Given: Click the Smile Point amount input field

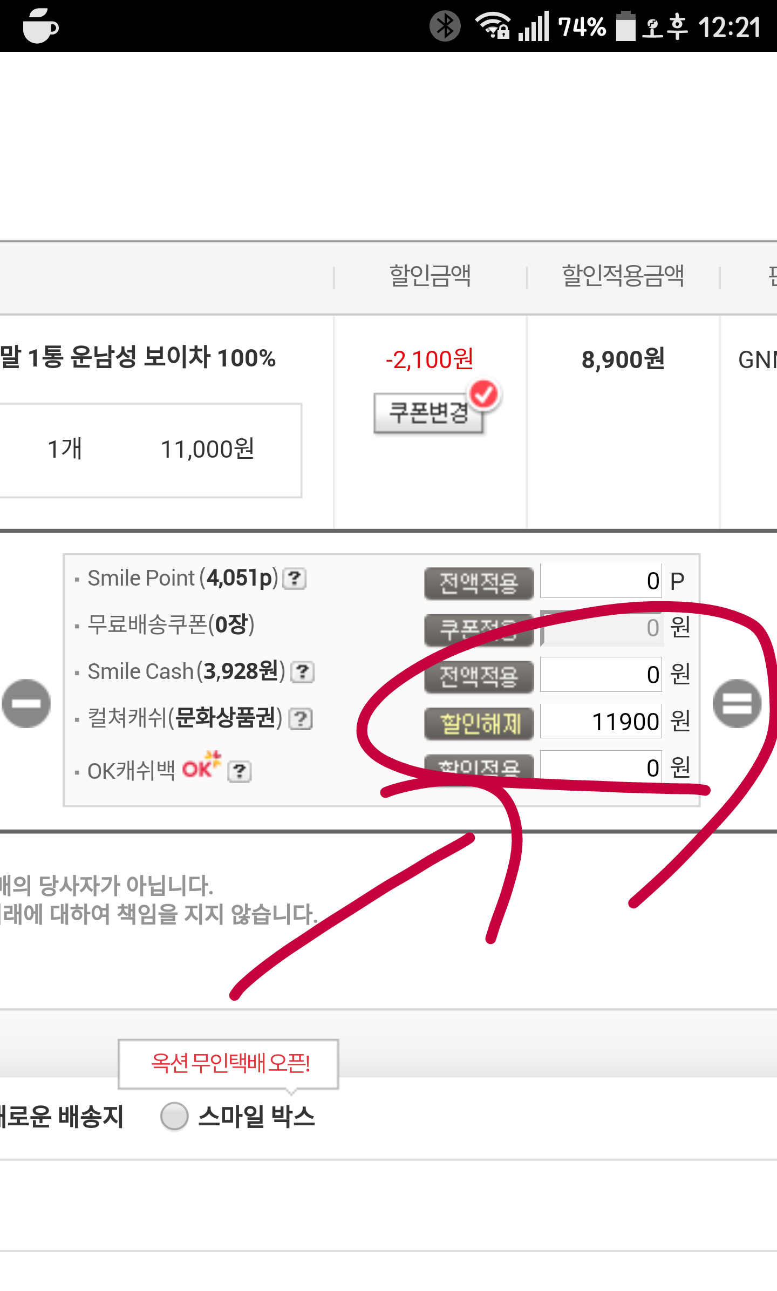Looking at the screenshot, I should click(x=601, y=581).
